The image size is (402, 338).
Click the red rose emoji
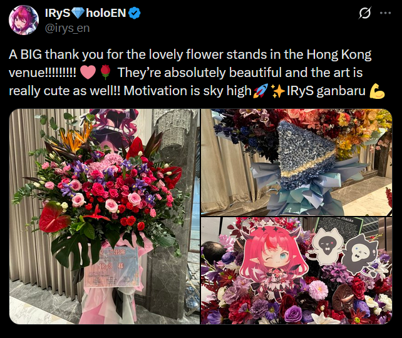(x=105, y=73)
